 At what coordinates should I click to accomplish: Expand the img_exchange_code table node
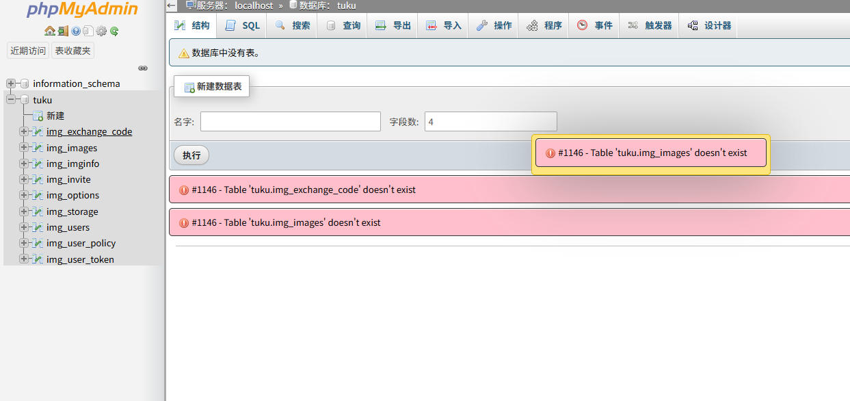tap(24, 131)
